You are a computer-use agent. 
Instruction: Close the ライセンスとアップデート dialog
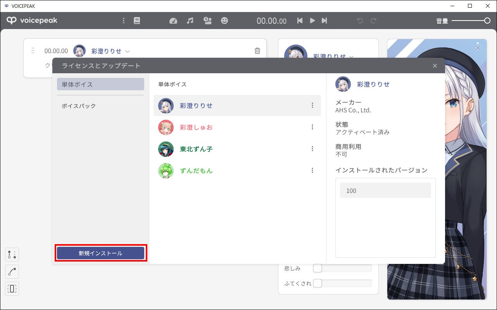click(x=435, y=66)
